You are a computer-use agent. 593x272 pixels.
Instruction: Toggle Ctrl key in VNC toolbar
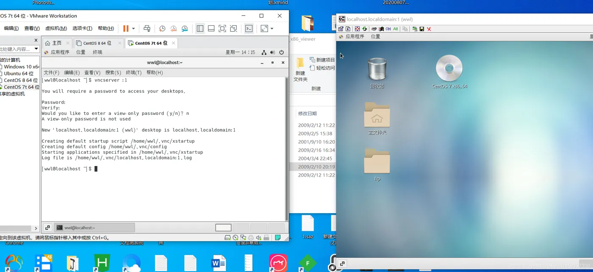(x=388, y=29)
